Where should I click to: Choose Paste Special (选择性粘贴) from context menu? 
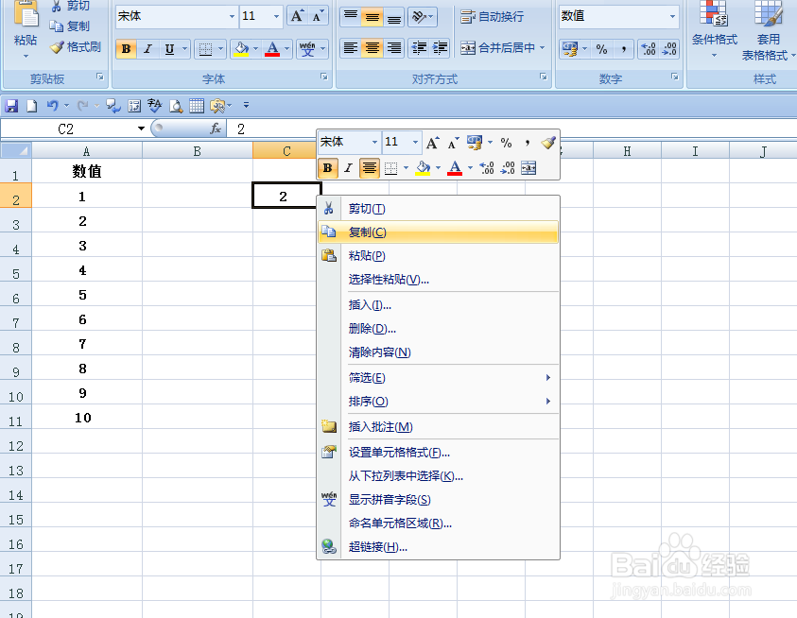pyautogui.click(x=438, y=279)
